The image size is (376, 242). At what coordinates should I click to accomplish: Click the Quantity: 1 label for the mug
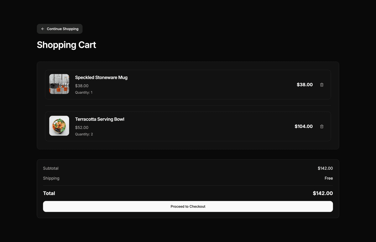84,92
